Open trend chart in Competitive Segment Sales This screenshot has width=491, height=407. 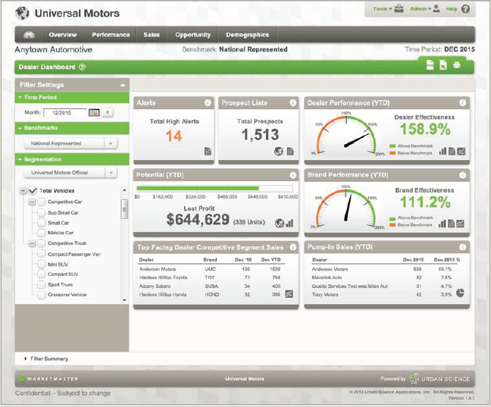[289, 294]
